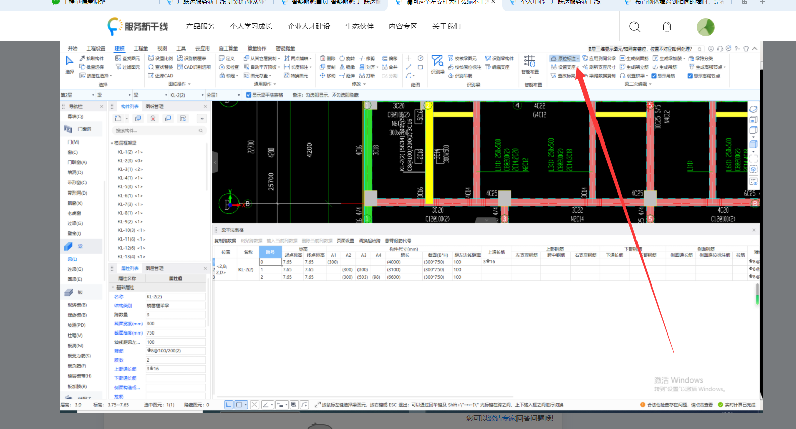This screenshot has height=429, width=796.
Task: Select the 选择 arrow tool
Action: [70, 64]
